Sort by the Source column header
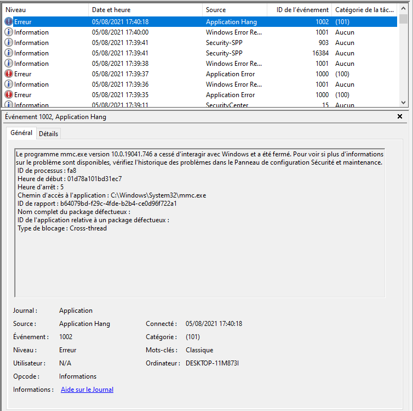 [234, 10]
